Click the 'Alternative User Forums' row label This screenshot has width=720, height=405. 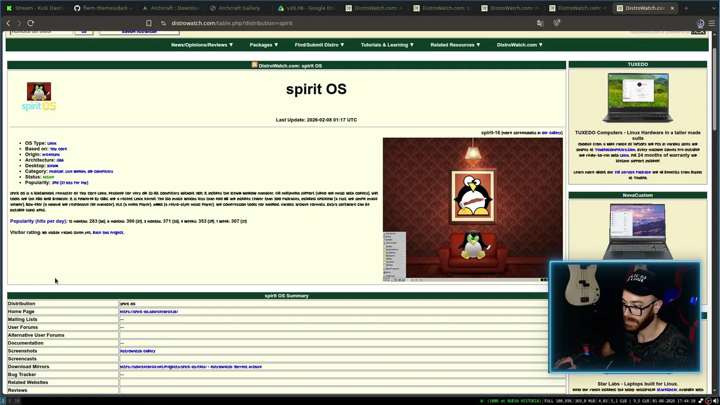36,335
